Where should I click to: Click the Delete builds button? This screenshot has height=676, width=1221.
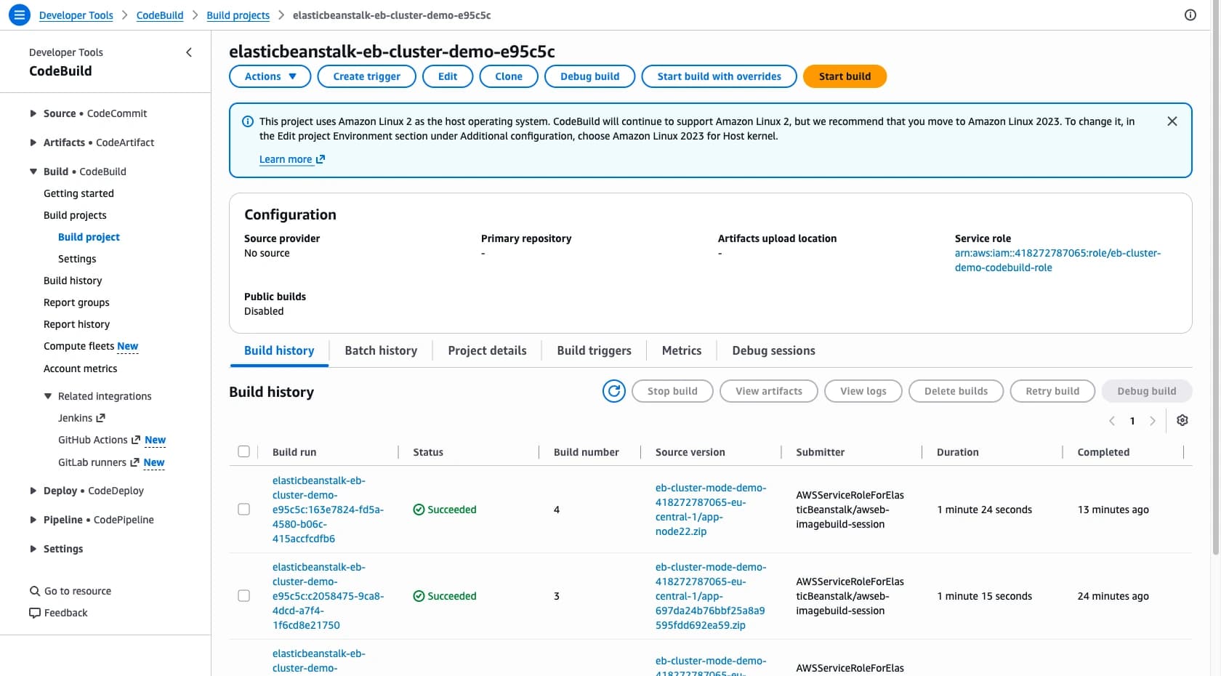click(956, 391)
